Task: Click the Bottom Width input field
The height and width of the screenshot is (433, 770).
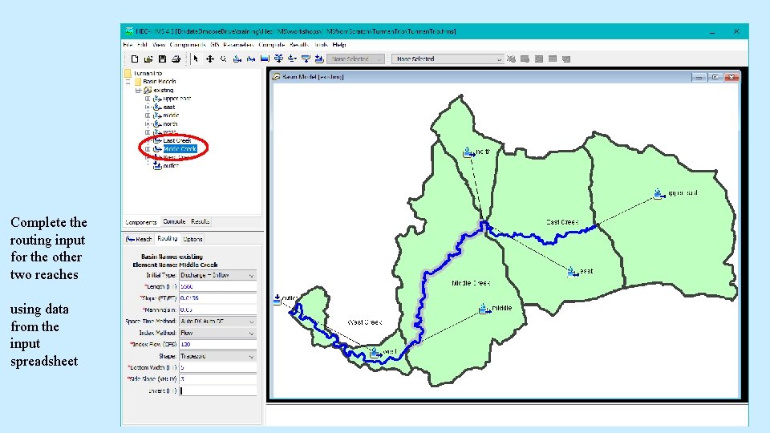Action: coord(217,368)
